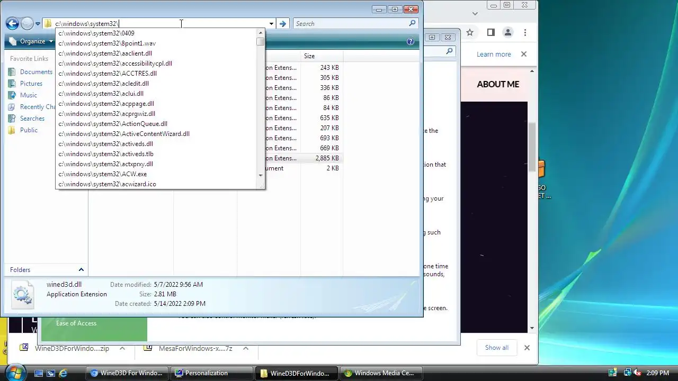Open download options for WineD3DForWindo....zip
Screen dimensions: 678x381
coord(122,348)
